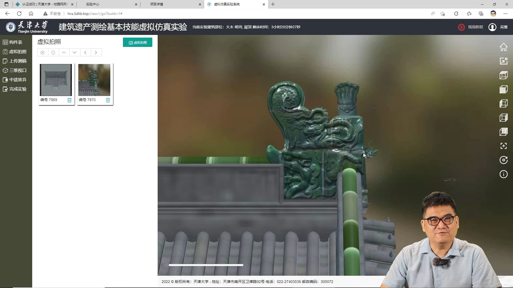Open 构件表 in the left sidebar

pyautogui.click(x=15, y=42)
